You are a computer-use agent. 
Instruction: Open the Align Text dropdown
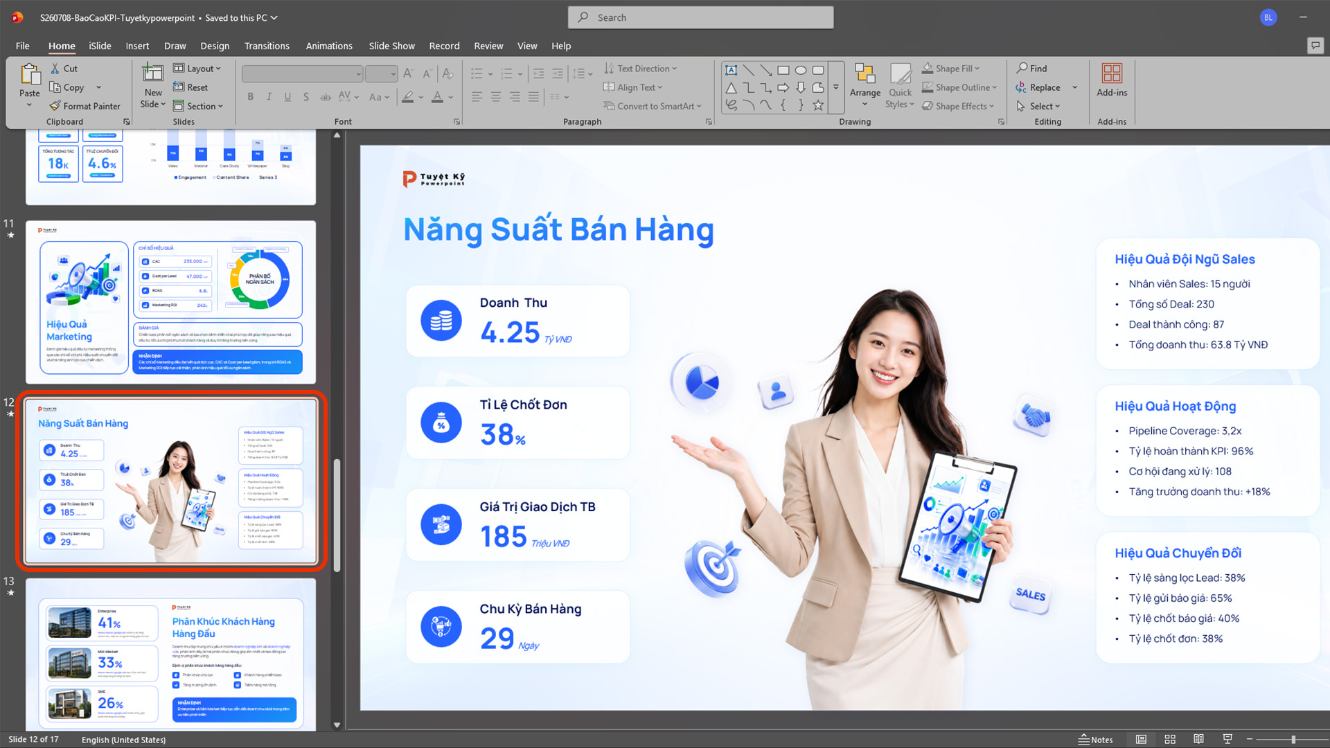(633, 87)
